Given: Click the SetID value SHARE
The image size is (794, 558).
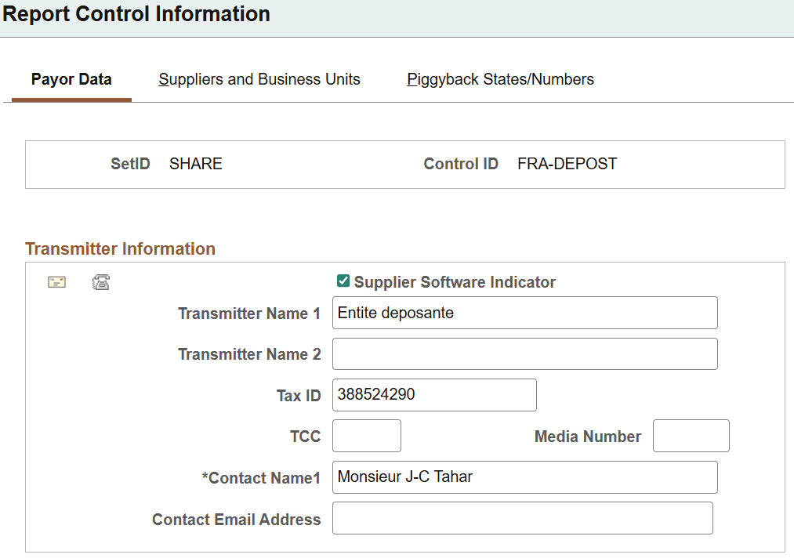Looking at the screenshot, I should [195, 164].
